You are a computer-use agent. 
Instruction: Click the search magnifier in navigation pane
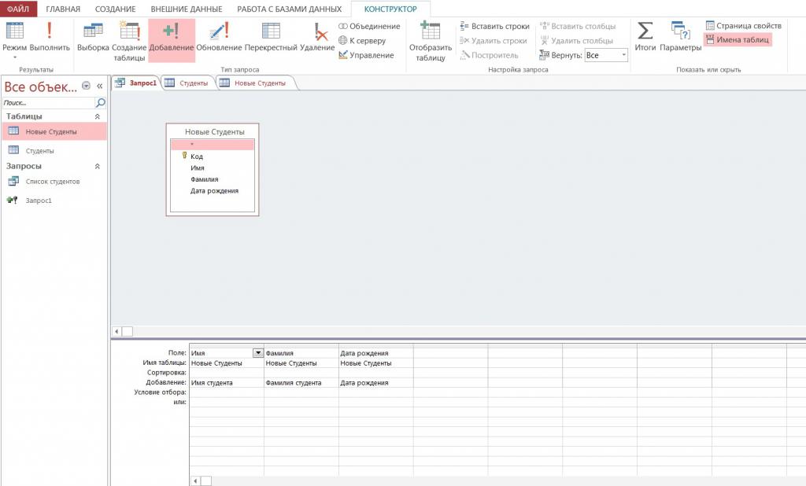point(101,103)
